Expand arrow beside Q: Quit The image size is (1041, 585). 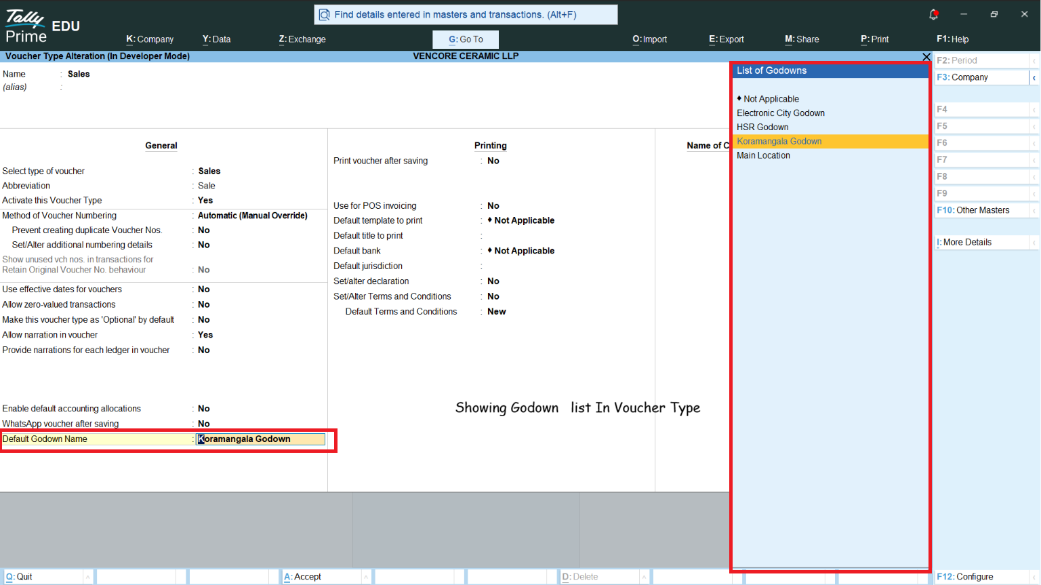[87, 577]
